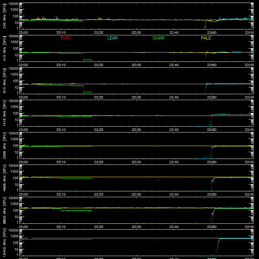Screen dimensions: 259x259
Task: Click 22:20 tick label under 8800 MHz panel
Action: 99,227
